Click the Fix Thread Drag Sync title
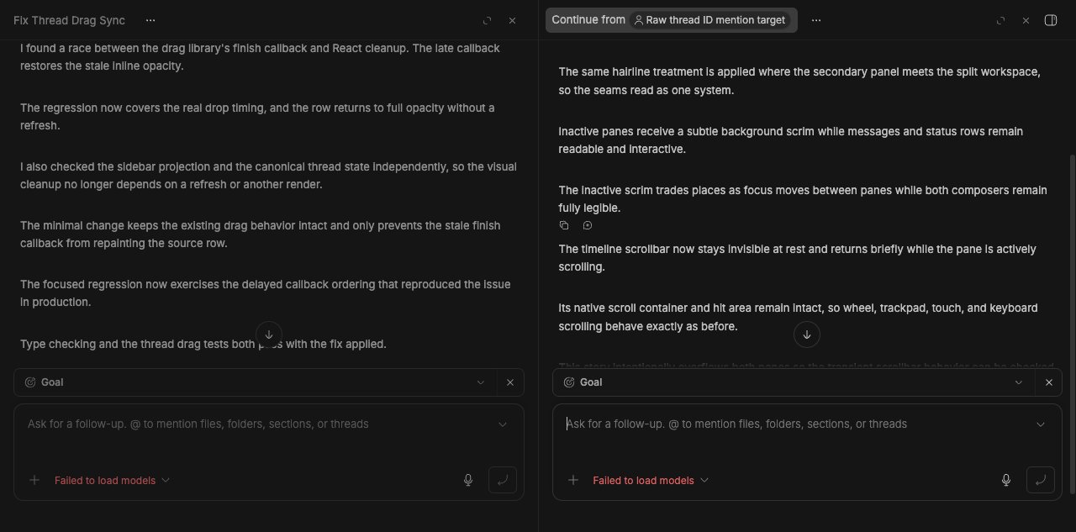This screenshot has height=532, width=1076. click(x=69, y=20)
